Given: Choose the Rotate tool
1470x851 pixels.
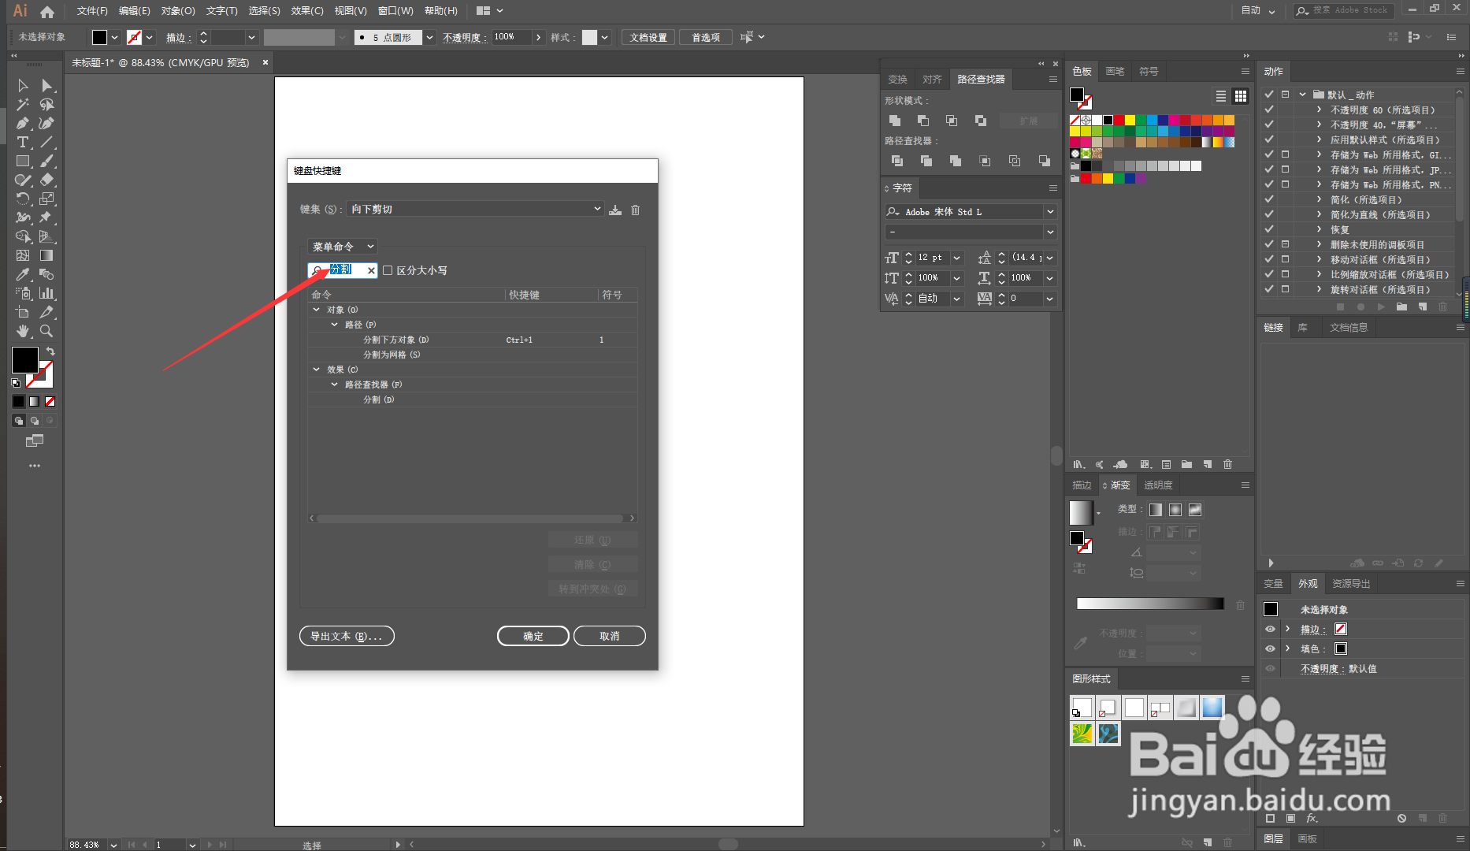Looking at the screenshot, I should point(23,199).
